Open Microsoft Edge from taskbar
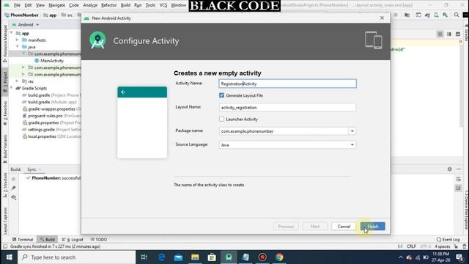 coord(161,257)
